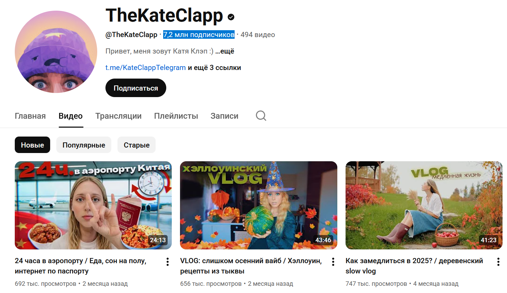Open the '24 часа в аэропорту' video title

pyautogui.click(x=81, y=266)
